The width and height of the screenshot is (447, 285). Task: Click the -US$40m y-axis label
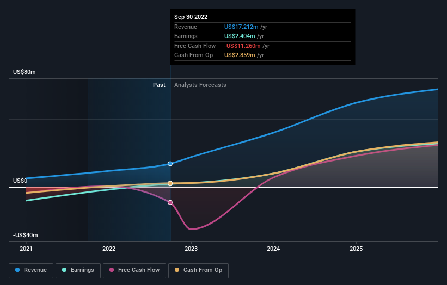[26, 235]
